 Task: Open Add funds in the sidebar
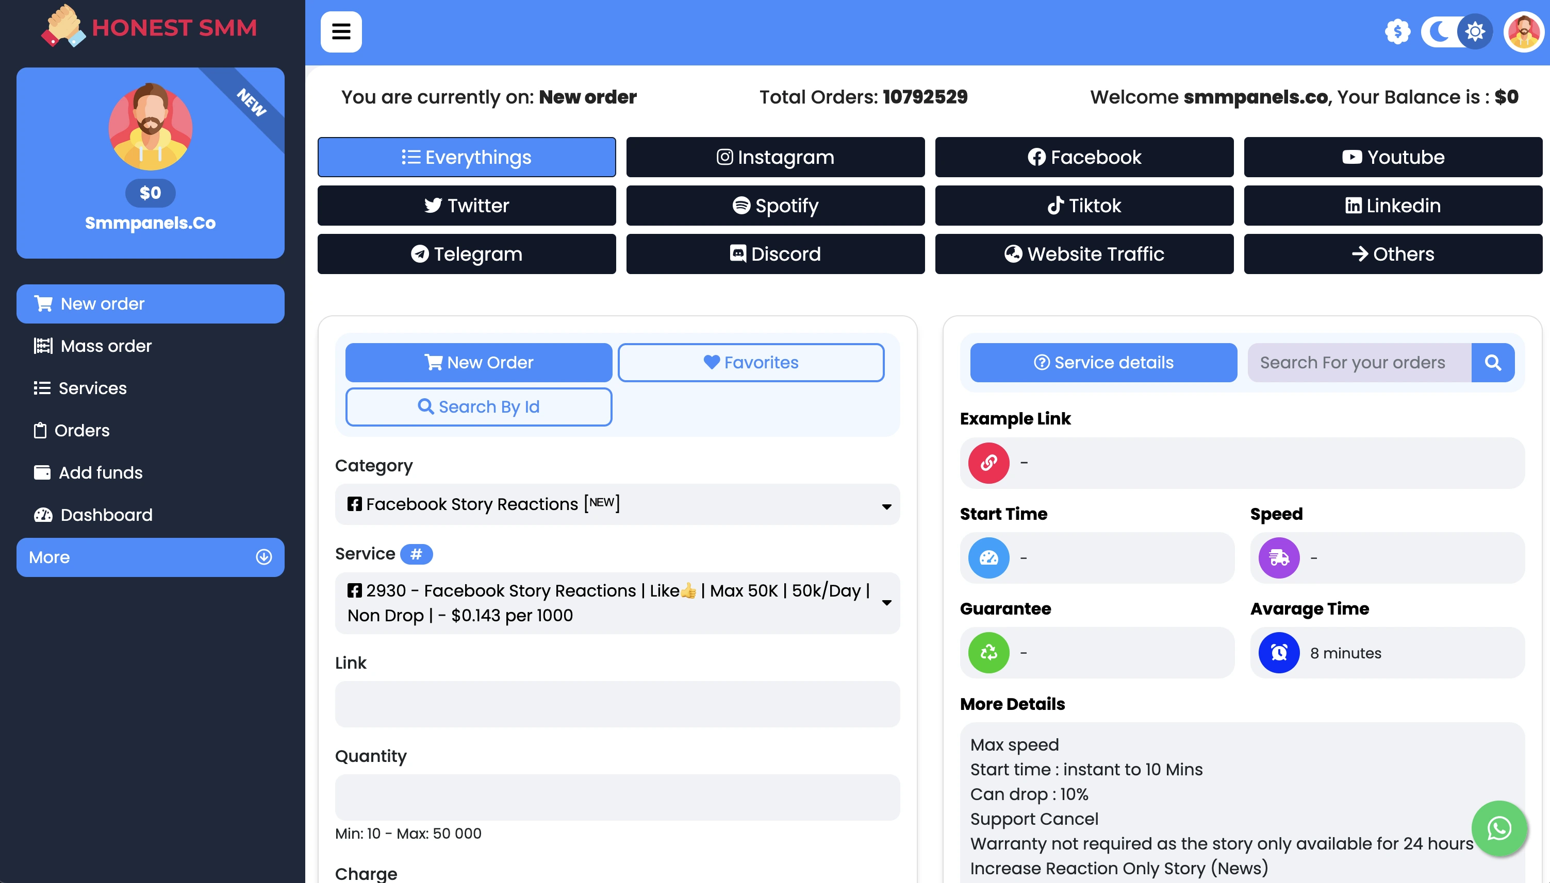151,472
